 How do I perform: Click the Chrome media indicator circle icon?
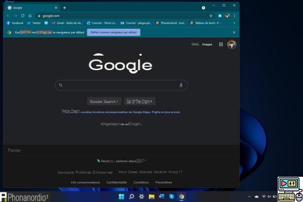tap(204, 8)
